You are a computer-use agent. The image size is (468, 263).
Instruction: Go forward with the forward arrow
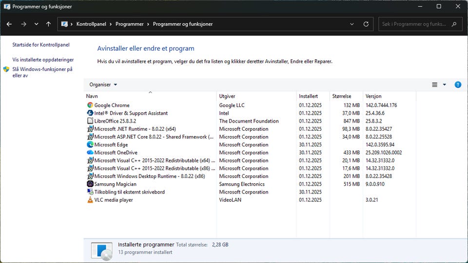click(x=23, y=24)
